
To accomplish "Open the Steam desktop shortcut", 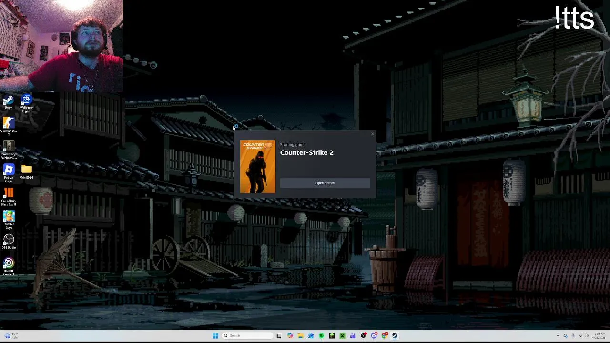I will click(9, 102).
